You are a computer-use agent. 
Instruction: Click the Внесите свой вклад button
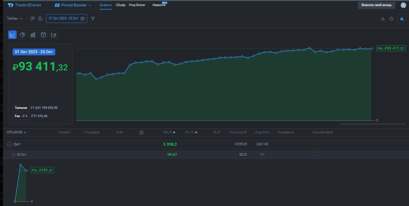point(376,5)
